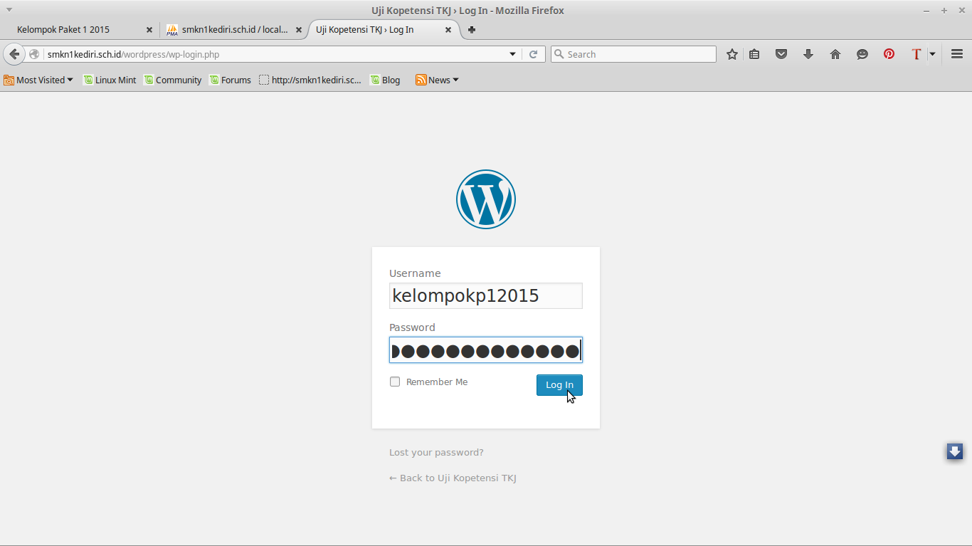Screen dimensions: 972x546
Task: Focus the Username input field
Action: pos(486,295)
